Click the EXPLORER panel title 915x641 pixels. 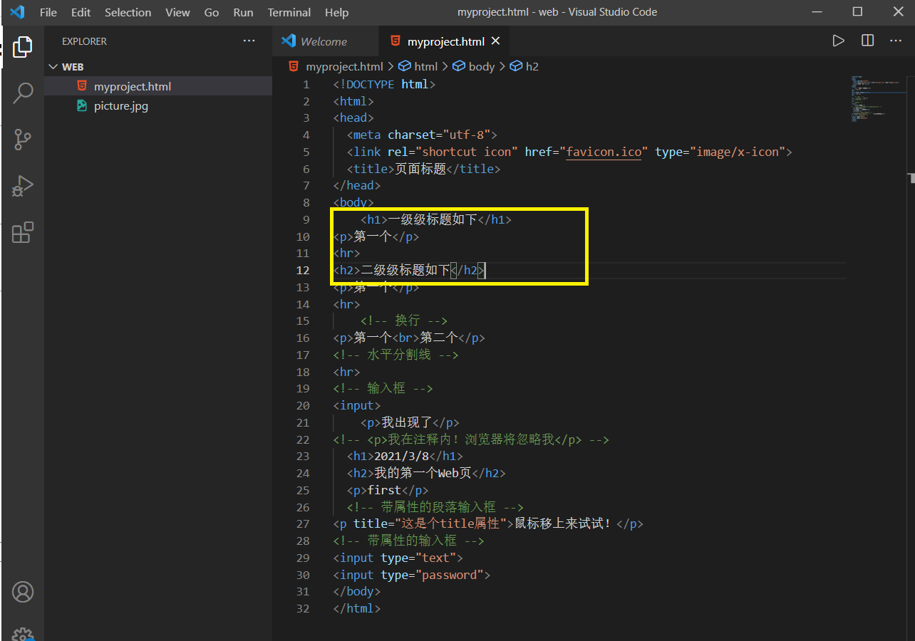click(84, 41)
